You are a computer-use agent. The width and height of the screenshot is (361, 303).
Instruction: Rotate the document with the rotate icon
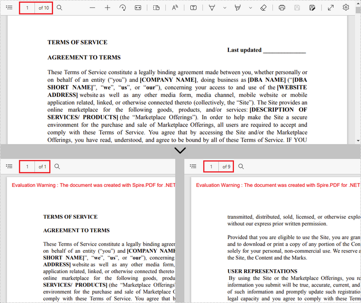click(x=122, y=8)
